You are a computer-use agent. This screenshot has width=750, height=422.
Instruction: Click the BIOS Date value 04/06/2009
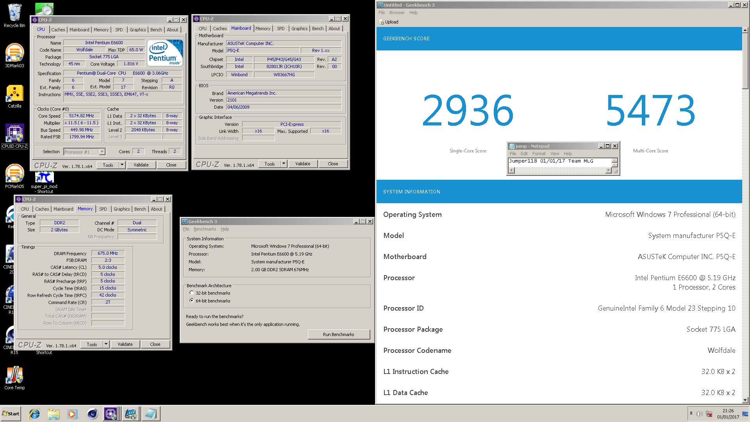pyautogui.click(x=284, y=107)
